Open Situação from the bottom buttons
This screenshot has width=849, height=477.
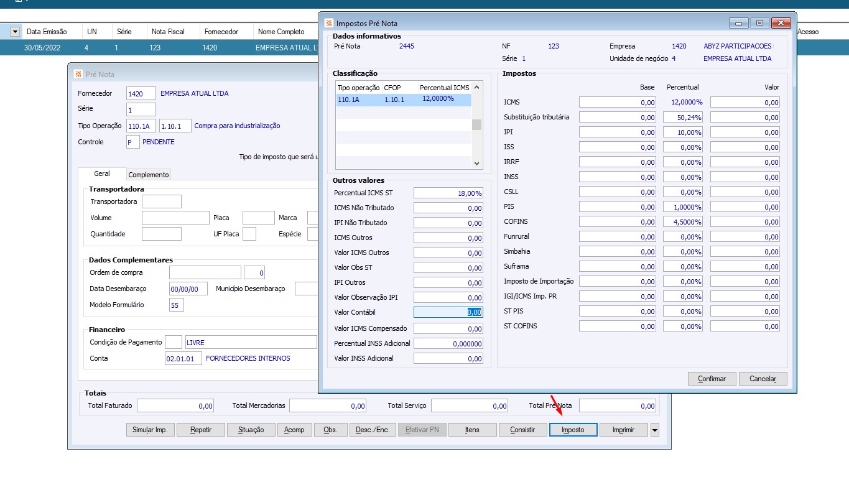click(x=251, y=430)
